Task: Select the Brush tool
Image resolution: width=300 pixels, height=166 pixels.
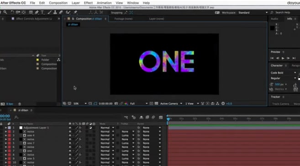Action: point(49,12)
